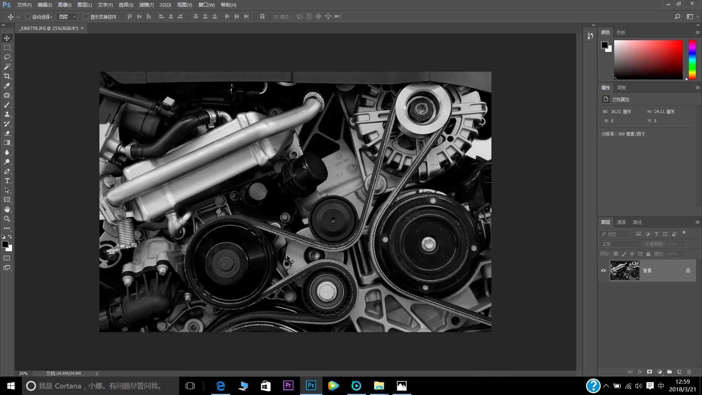Open the 图层 auto-select dropdown
The width and height of the screenshot is (702, 395).
[x=67, y=17]
